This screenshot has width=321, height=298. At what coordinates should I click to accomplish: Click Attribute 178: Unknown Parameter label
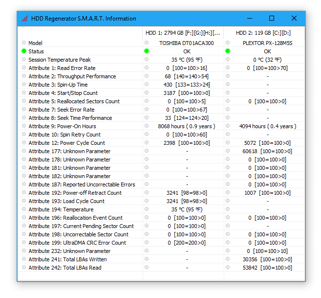coord(69,160)
